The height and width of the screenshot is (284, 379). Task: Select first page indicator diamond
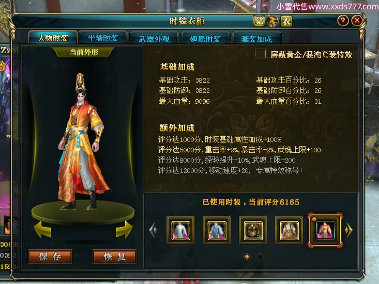coord(247,257)
